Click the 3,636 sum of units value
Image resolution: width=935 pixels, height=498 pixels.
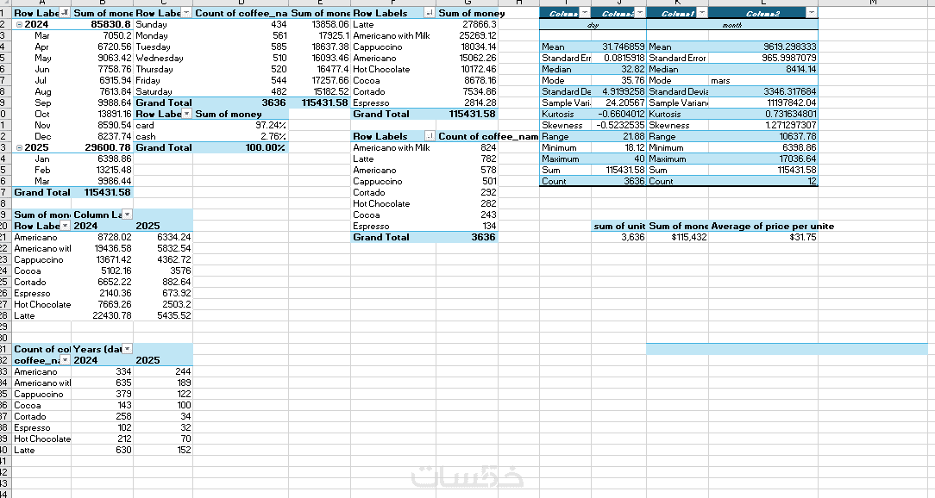(x=619, y=237)
